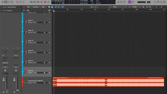Click the left channel strip Read automation button
167x94 pixels.
tap(5, 67)
